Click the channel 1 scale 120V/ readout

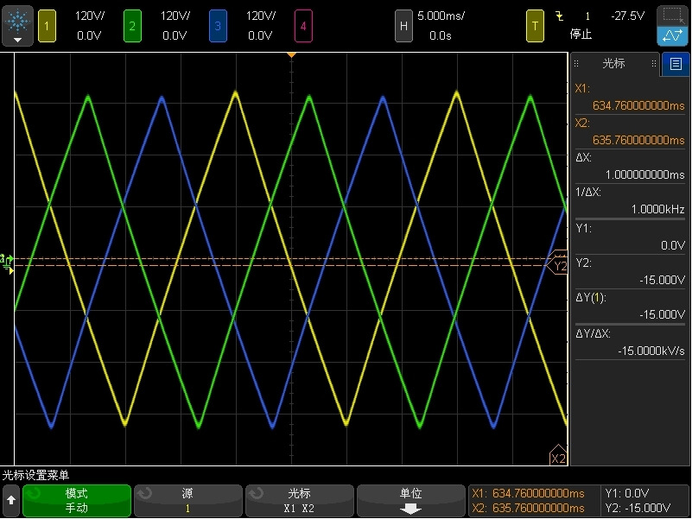[x=90, y=16]
